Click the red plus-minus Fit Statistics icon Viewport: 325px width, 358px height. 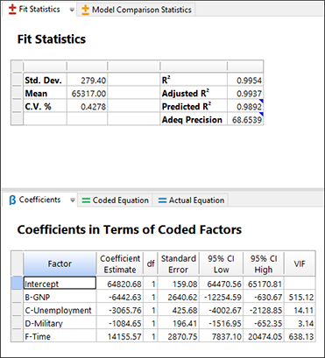12,10
